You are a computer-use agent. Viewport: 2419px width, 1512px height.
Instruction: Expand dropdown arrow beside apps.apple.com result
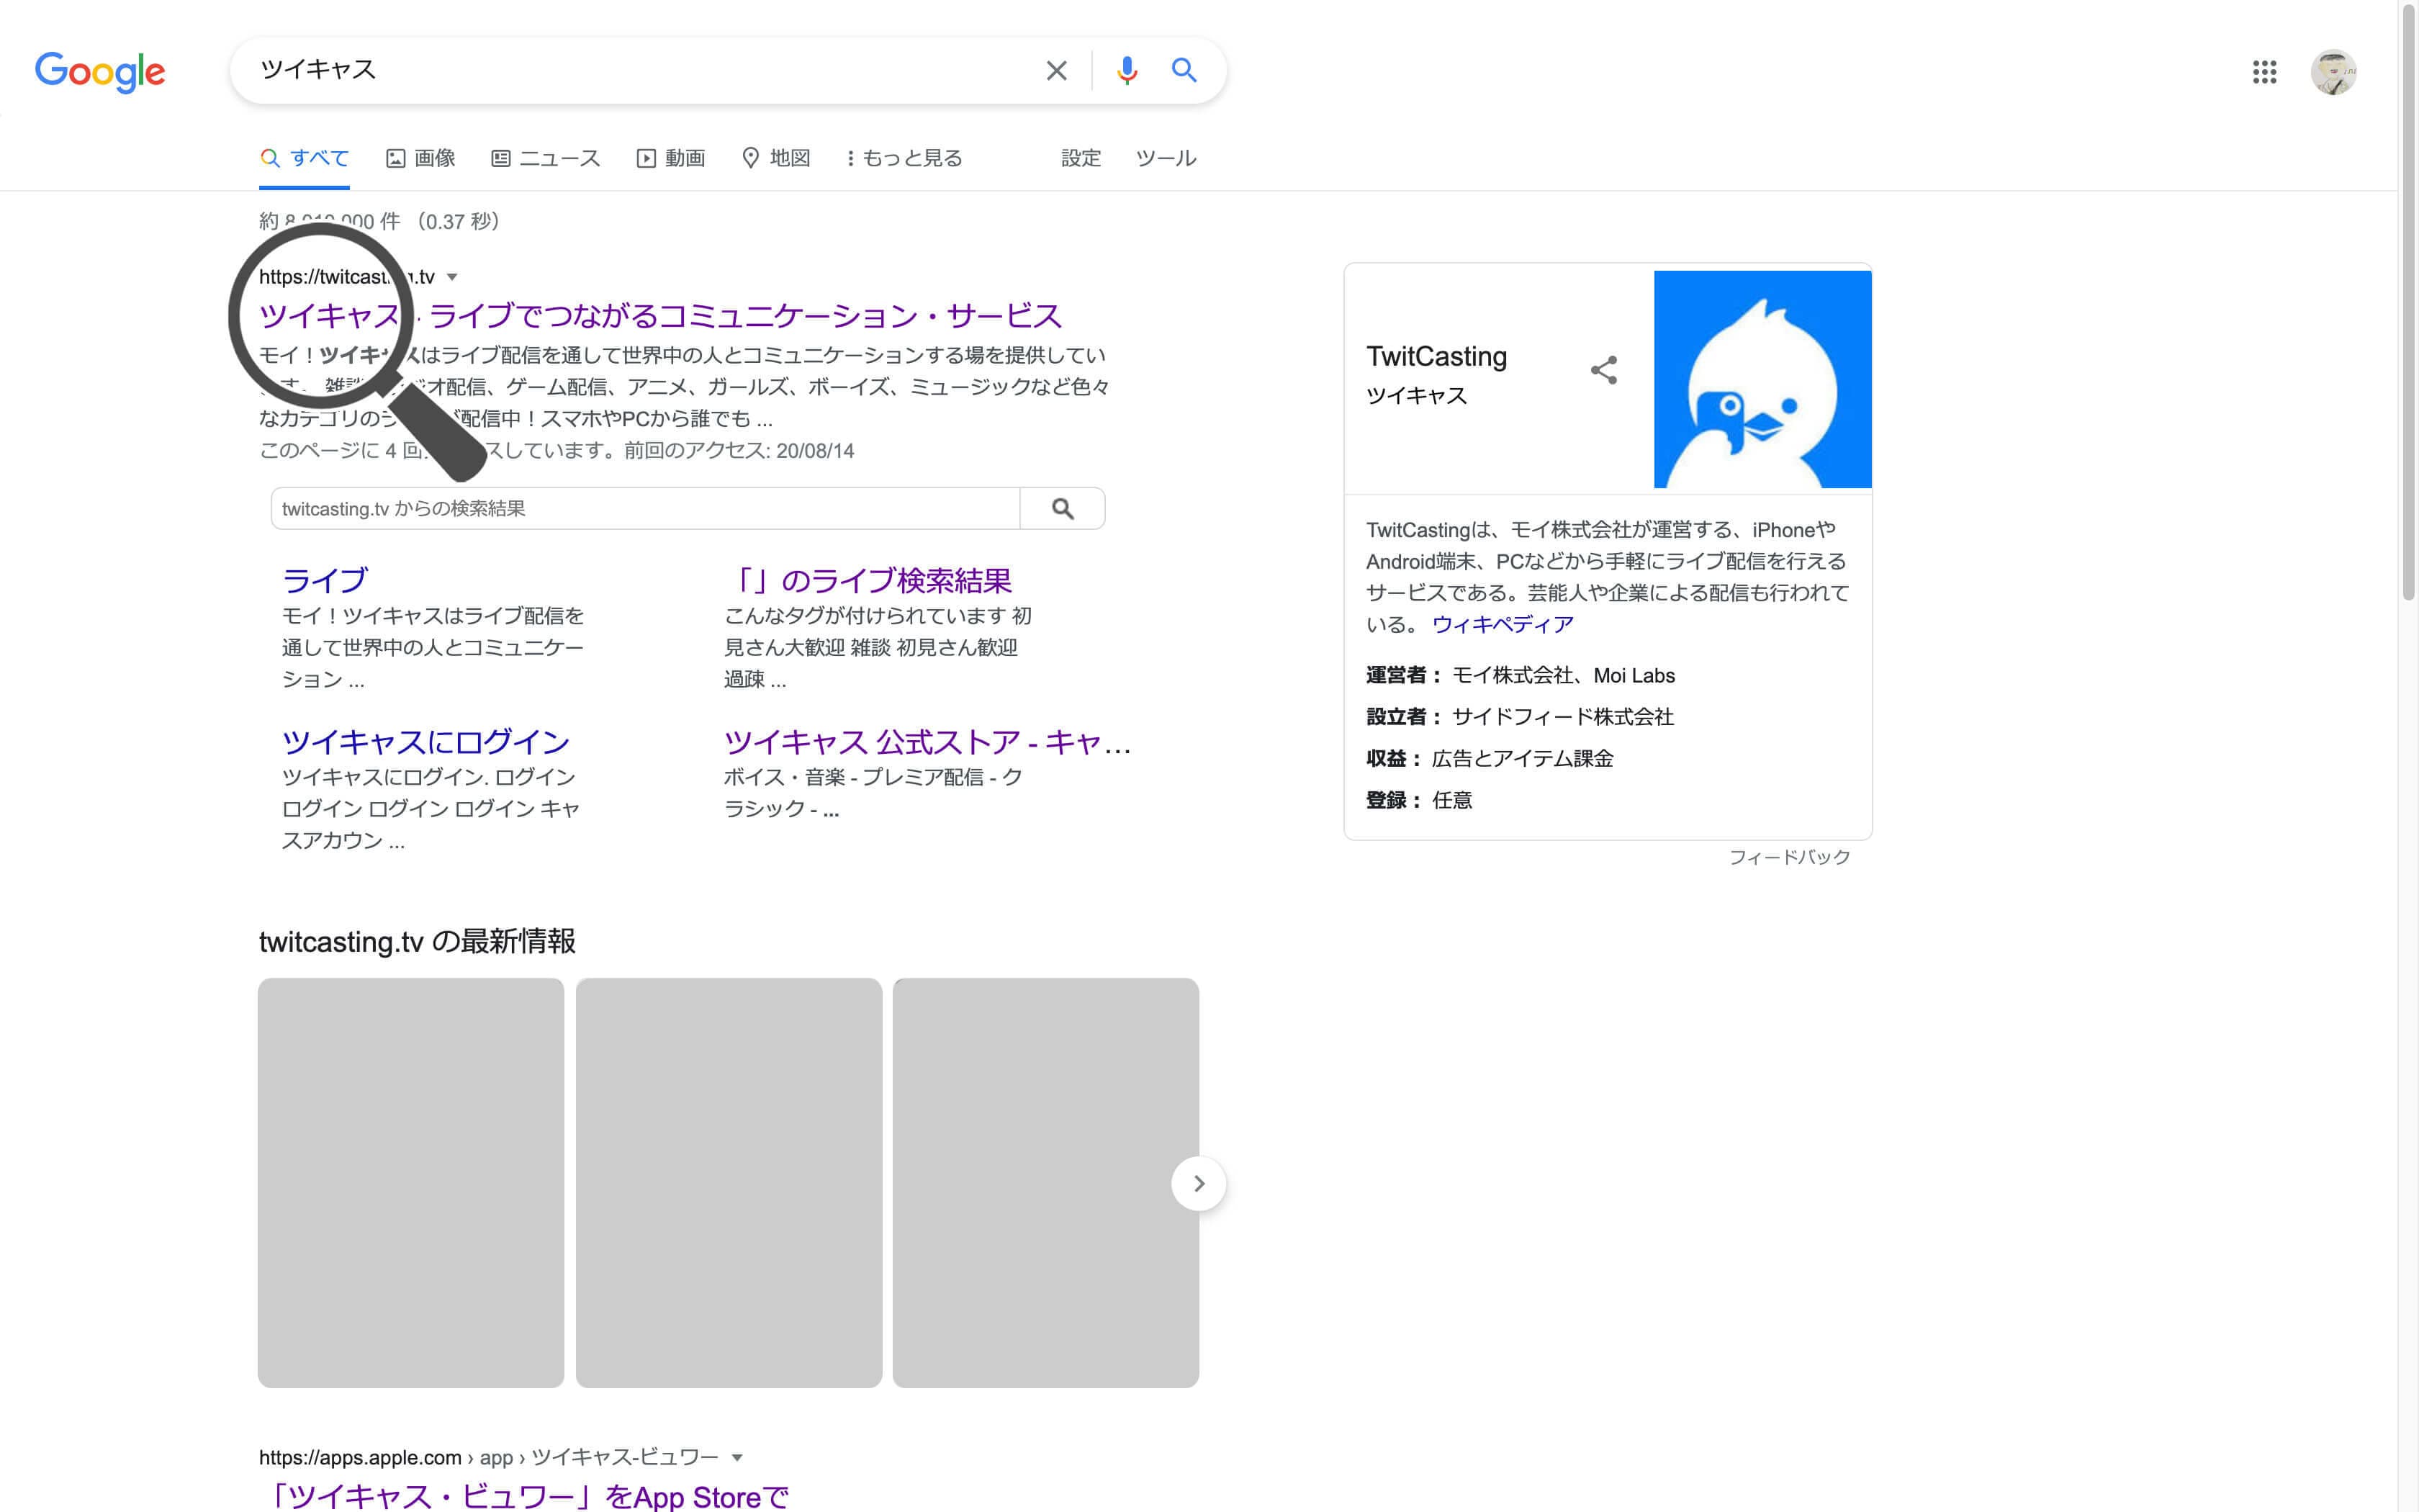pyautogui.click(x=736, y=1458)
